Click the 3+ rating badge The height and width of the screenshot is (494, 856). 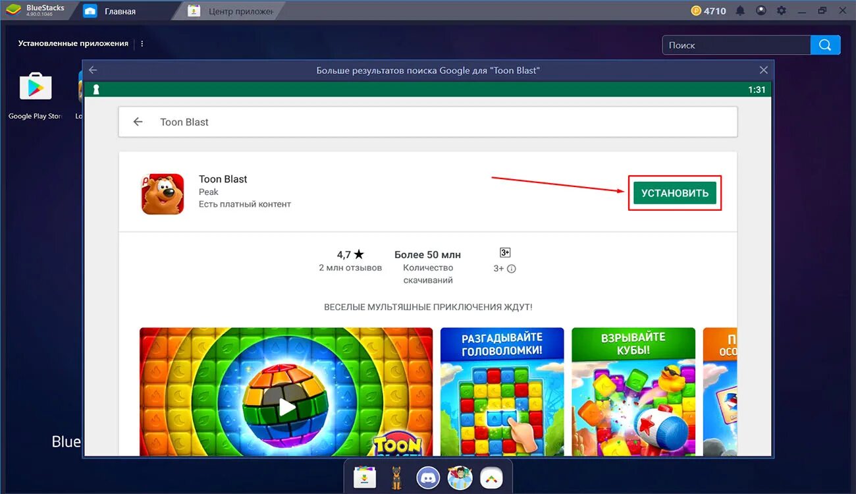pos(505,253)
